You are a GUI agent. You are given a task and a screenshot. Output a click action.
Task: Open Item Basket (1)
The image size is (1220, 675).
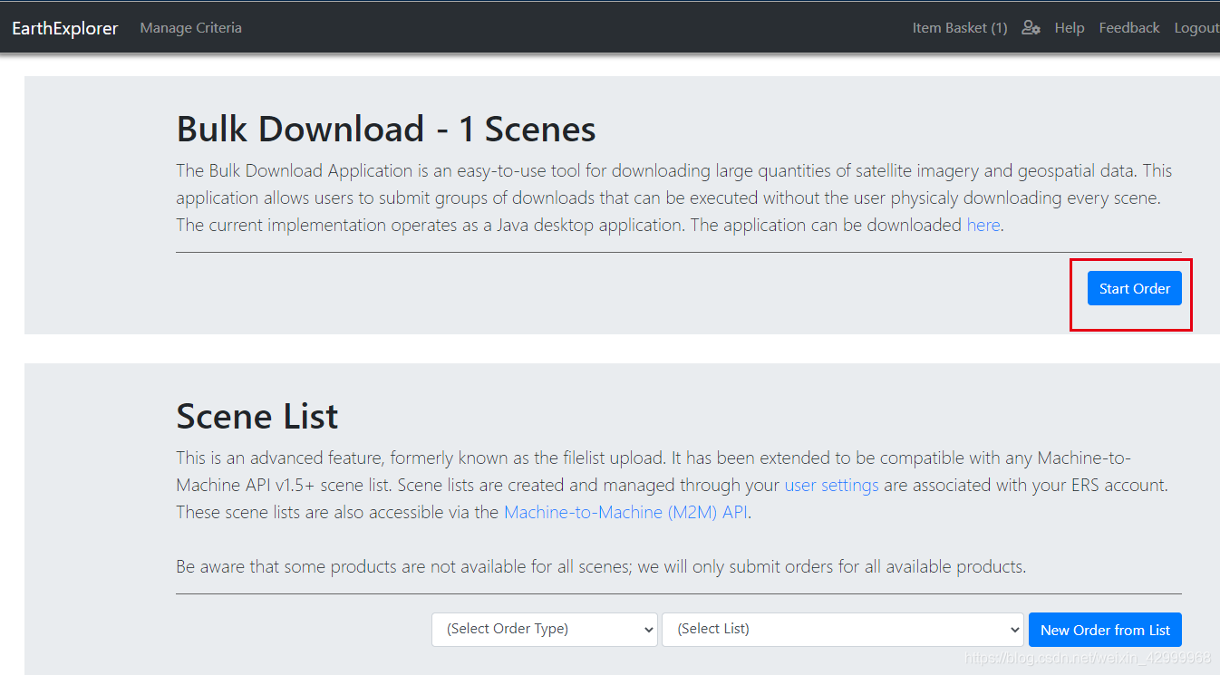[960, 28]
